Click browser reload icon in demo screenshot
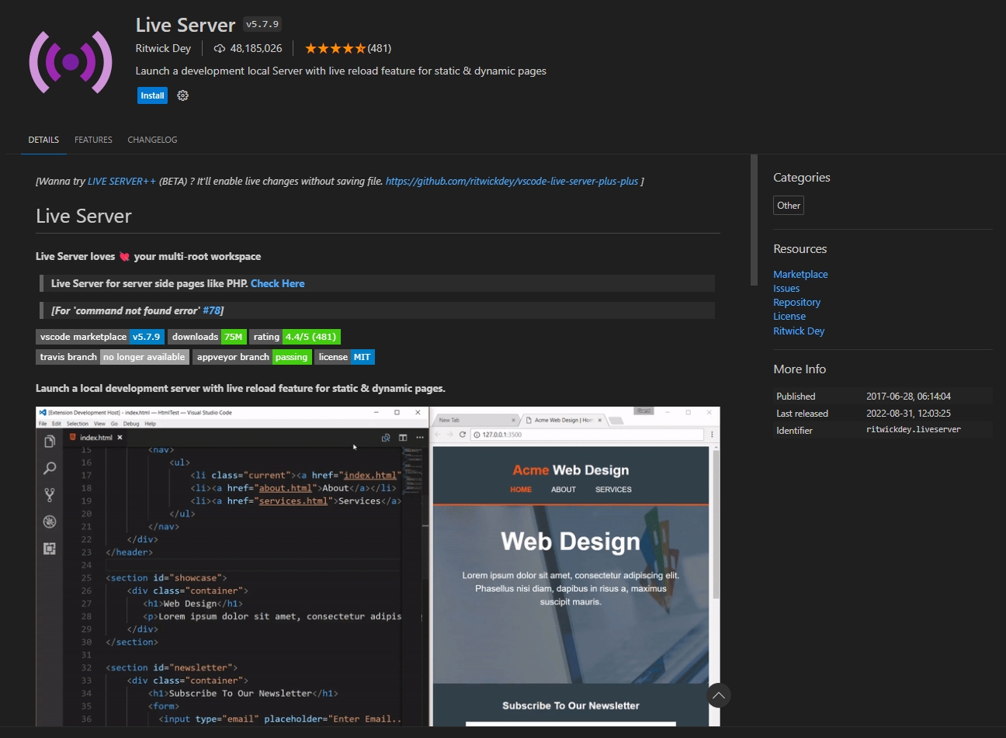Screen dimensions: 1006x738 (x=463, y=435)
